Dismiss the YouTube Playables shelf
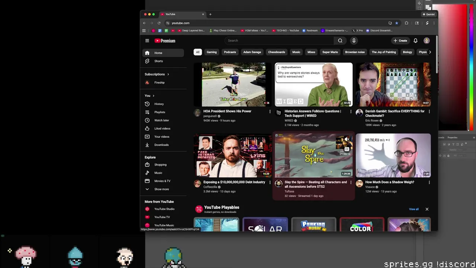The height and width of the screenshot is (268, 476). (x=427, y=209)
